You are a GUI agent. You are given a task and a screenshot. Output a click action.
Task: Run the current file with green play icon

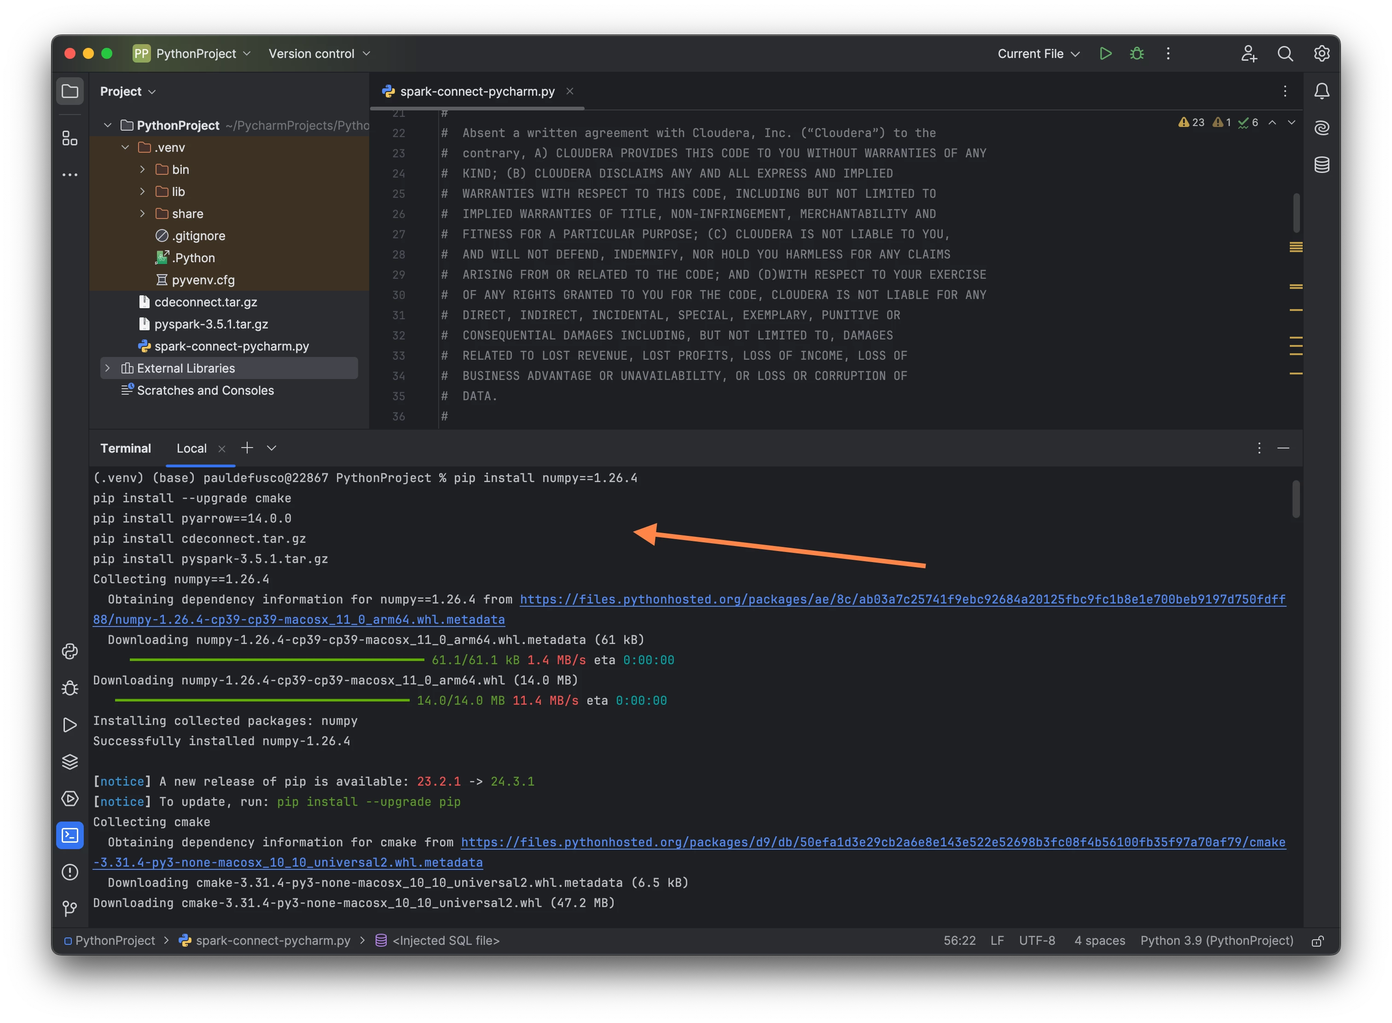click(1105, 54)
